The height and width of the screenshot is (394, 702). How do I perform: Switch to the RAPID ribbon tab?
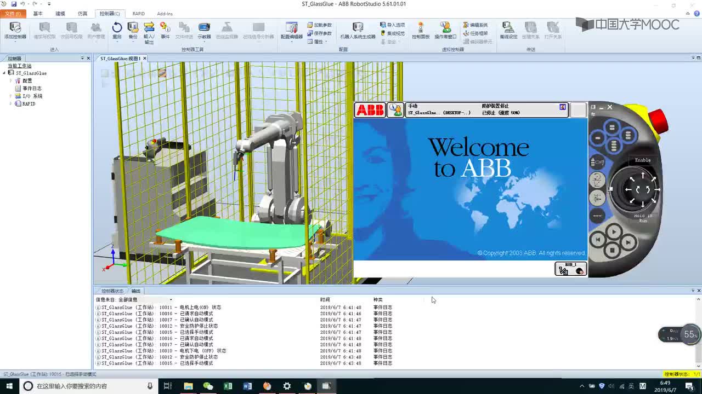139,14
